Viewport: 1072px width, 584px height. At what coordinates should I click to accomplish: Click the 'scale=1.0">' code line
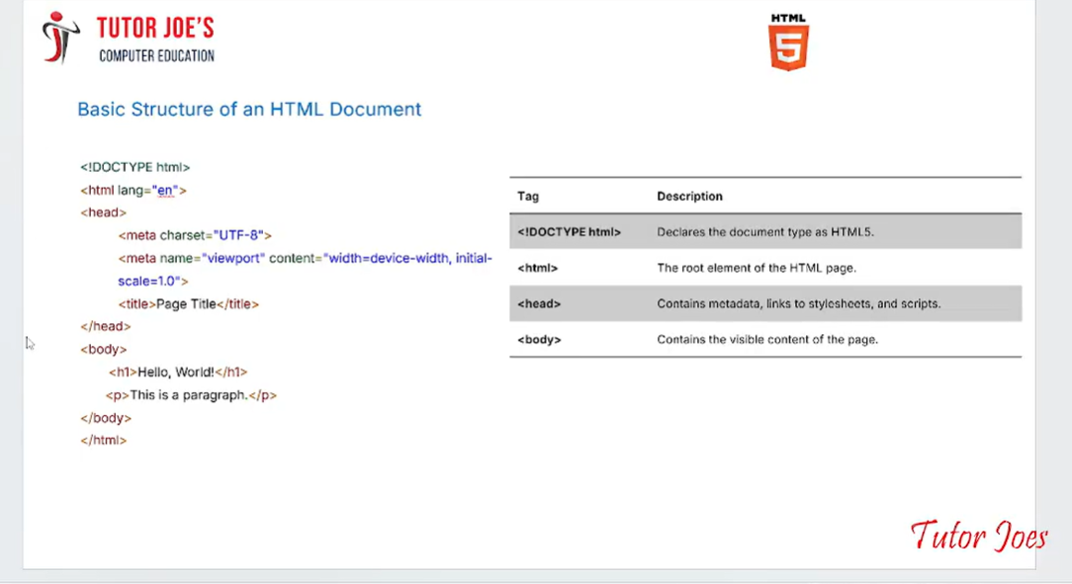(x=152, y=282)
